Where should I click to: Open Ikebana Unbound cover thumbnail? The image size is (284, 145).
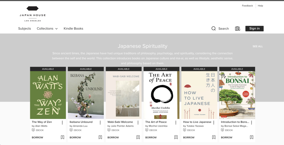pyautogui.click(x=86, y=95)
